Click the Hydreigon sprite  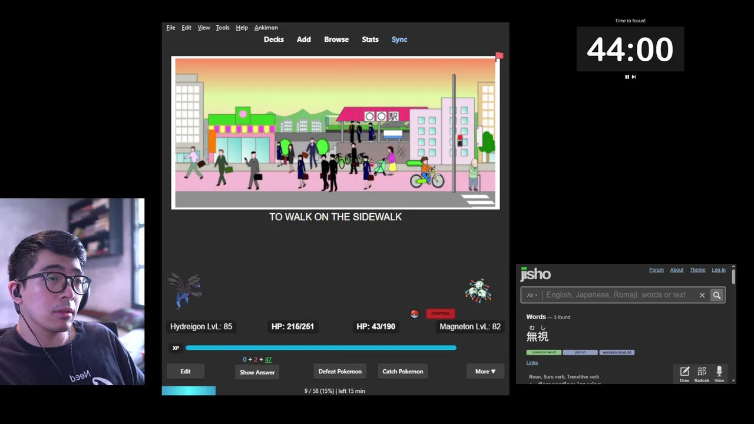tap(186, 290)
